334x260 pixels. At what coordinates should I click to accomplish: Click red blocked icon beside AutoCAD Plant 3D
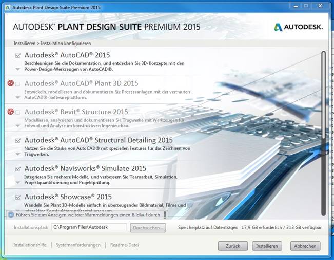pyautogui.click(x=11, y=83)
